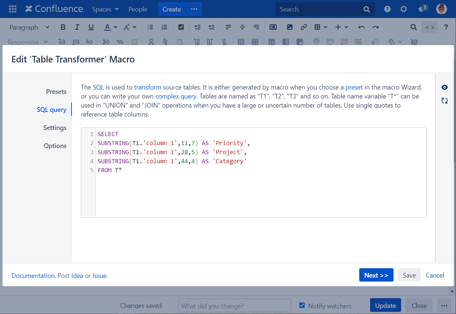
Task: Expand the text color dropdown arrow
Action: [115, 27]
